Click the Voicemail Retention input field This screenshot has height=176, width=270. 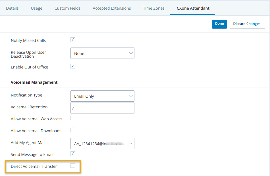point(102,108)
